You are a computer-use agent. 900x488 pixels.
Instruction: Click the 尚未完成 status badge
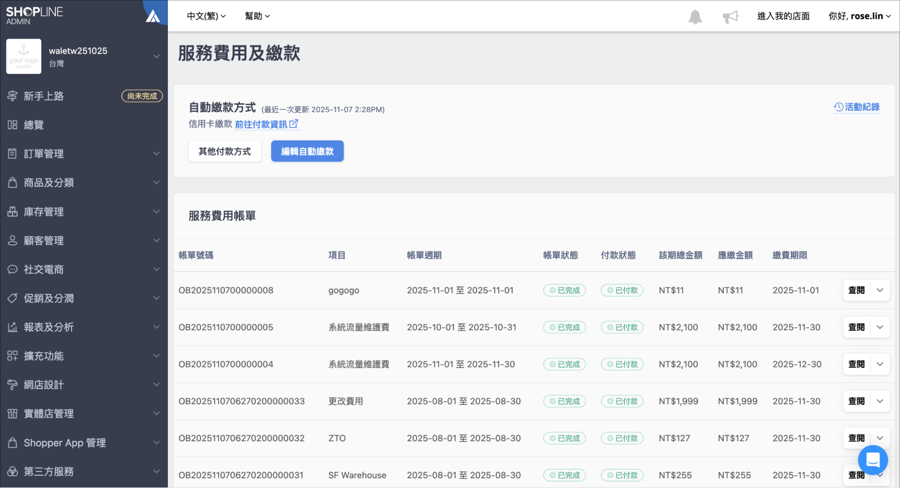click(x=142, y=96)
